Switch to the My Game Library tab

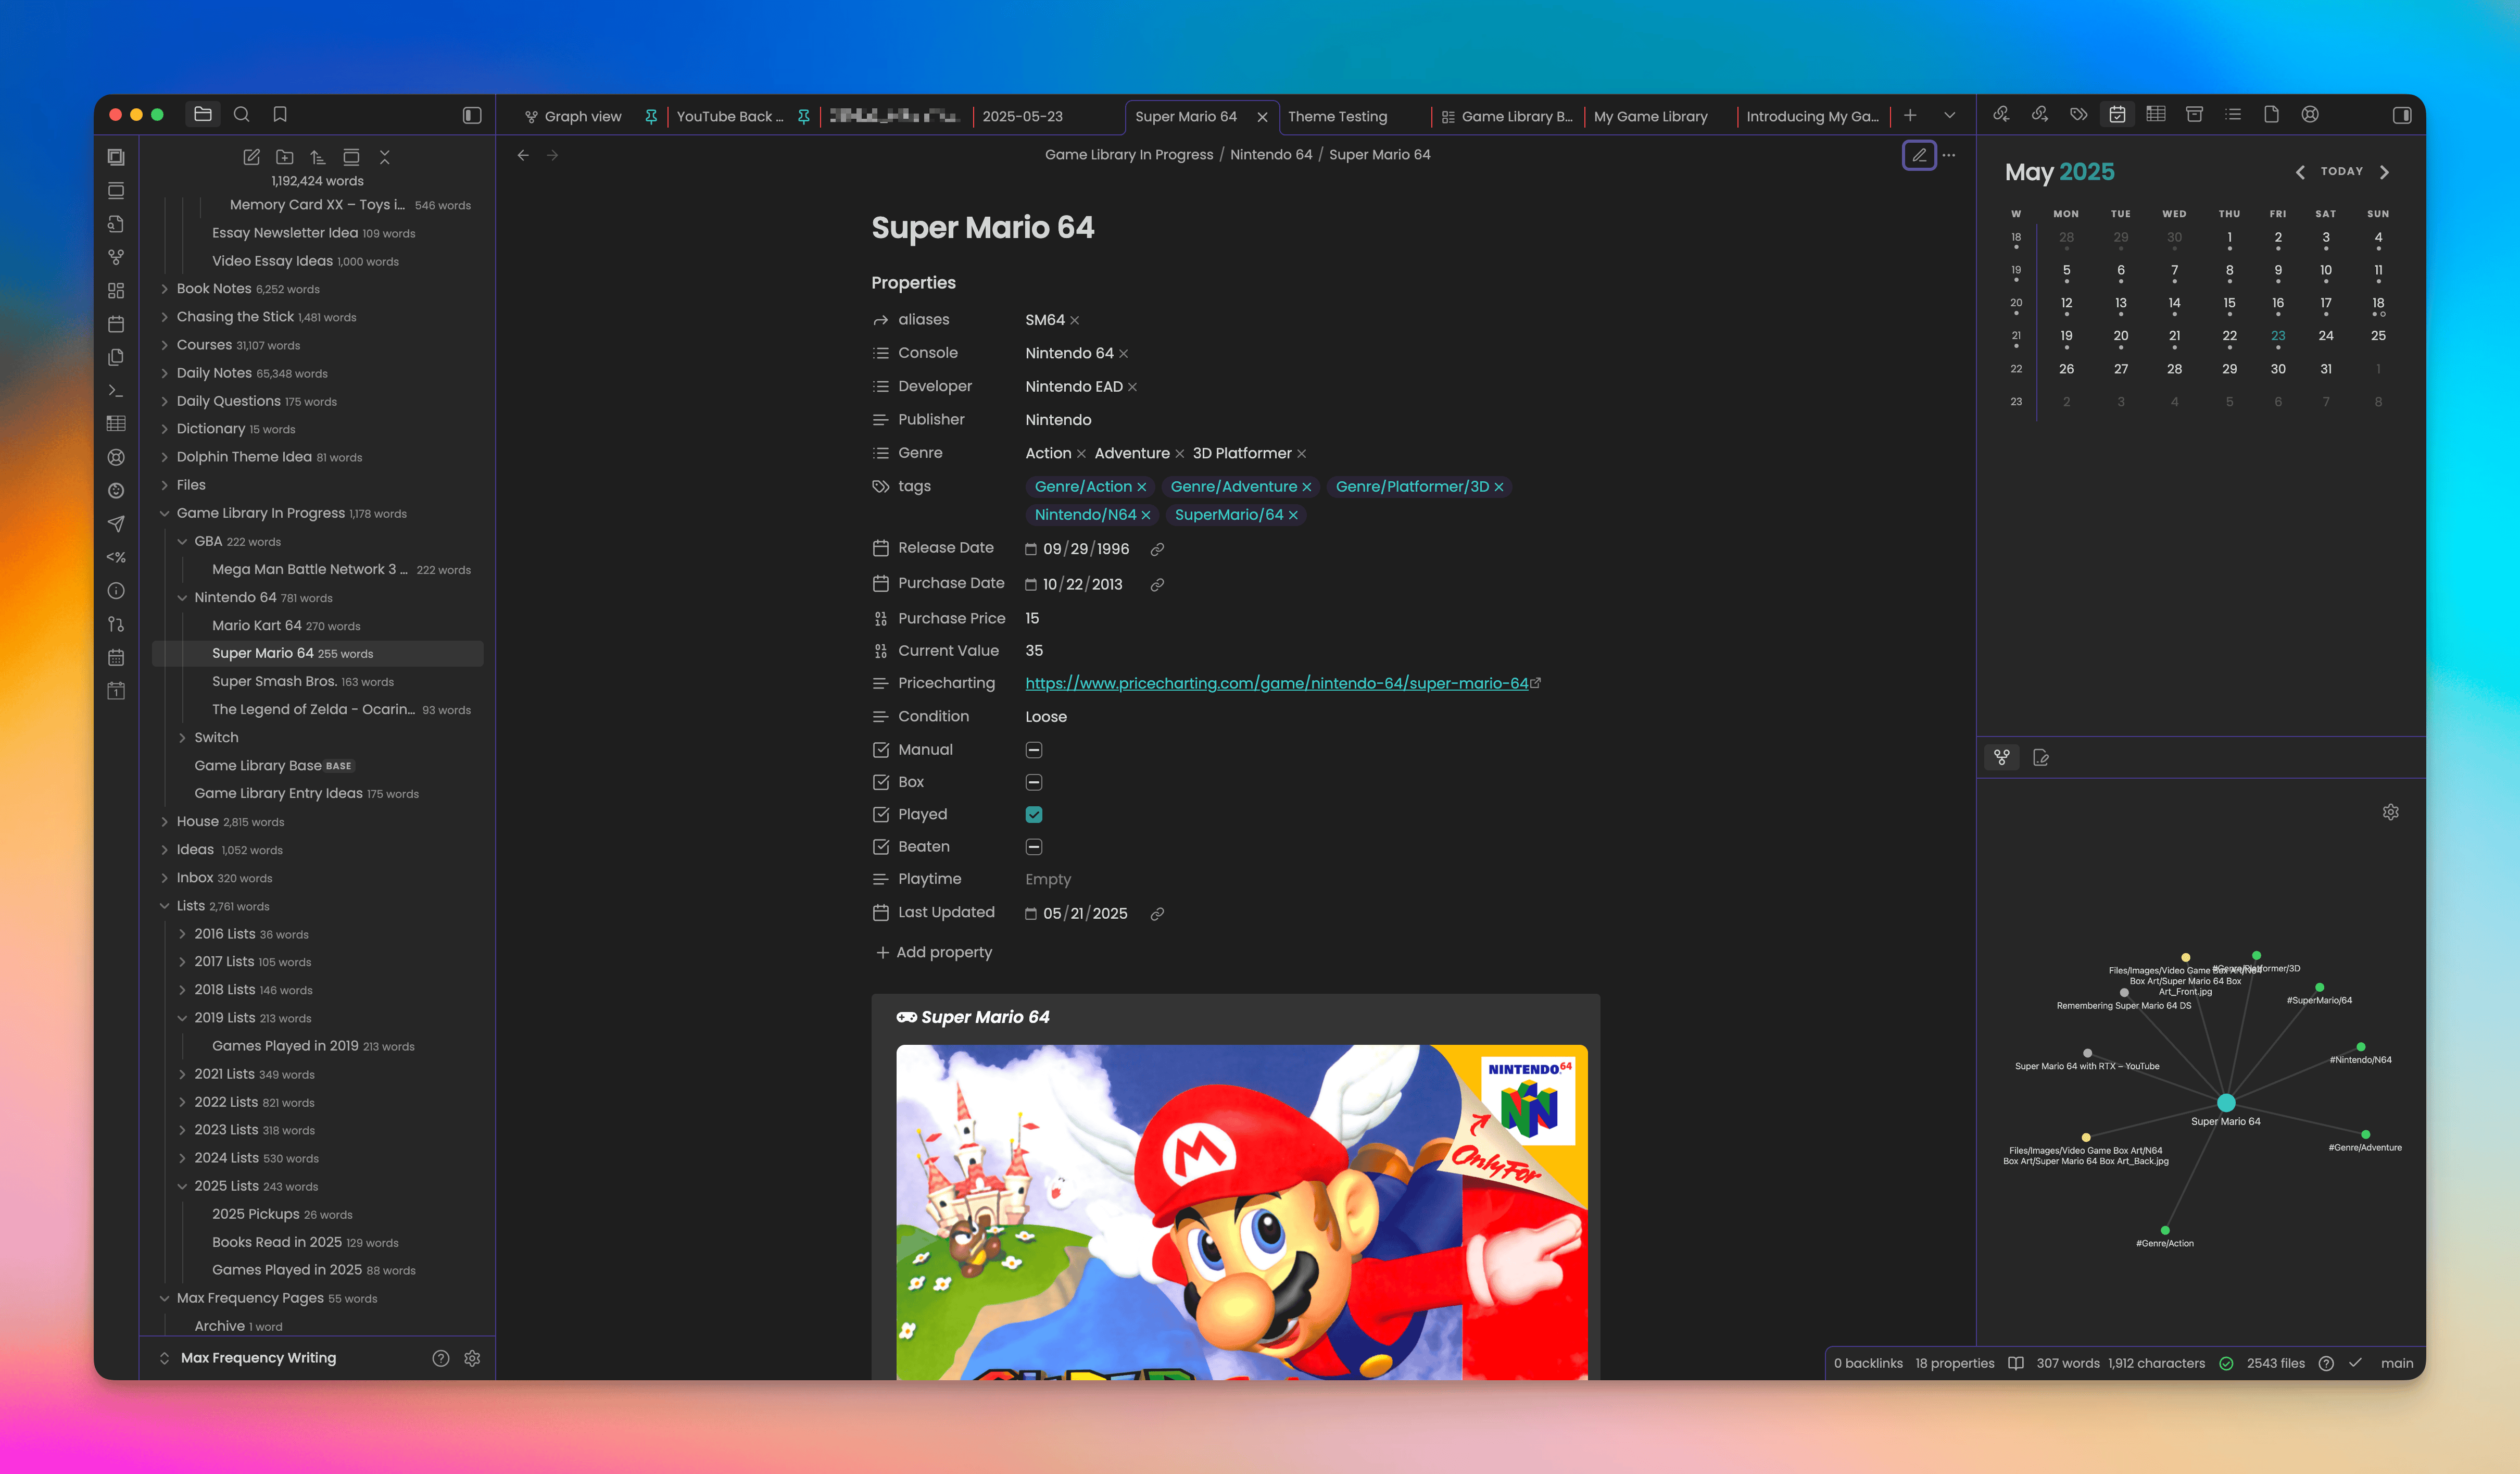(x=1650, y=117)
